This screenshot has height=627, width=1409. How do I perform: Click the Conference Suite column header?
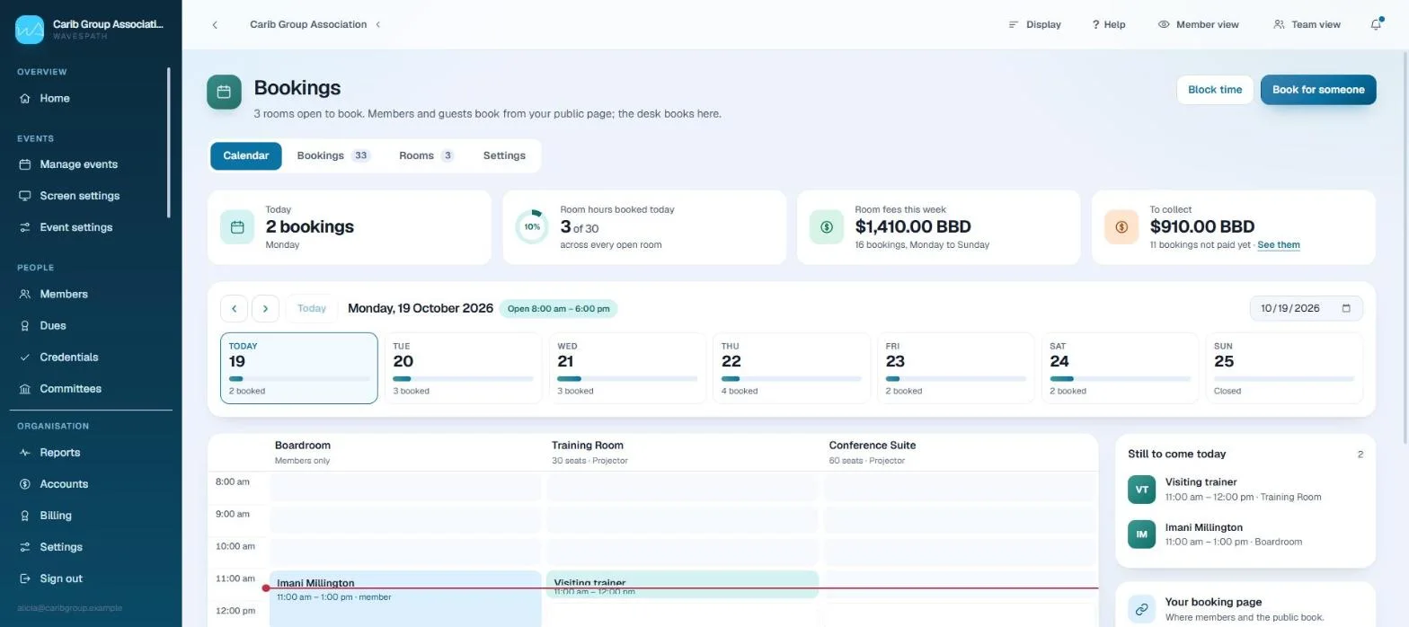click(x=961, y=452)
